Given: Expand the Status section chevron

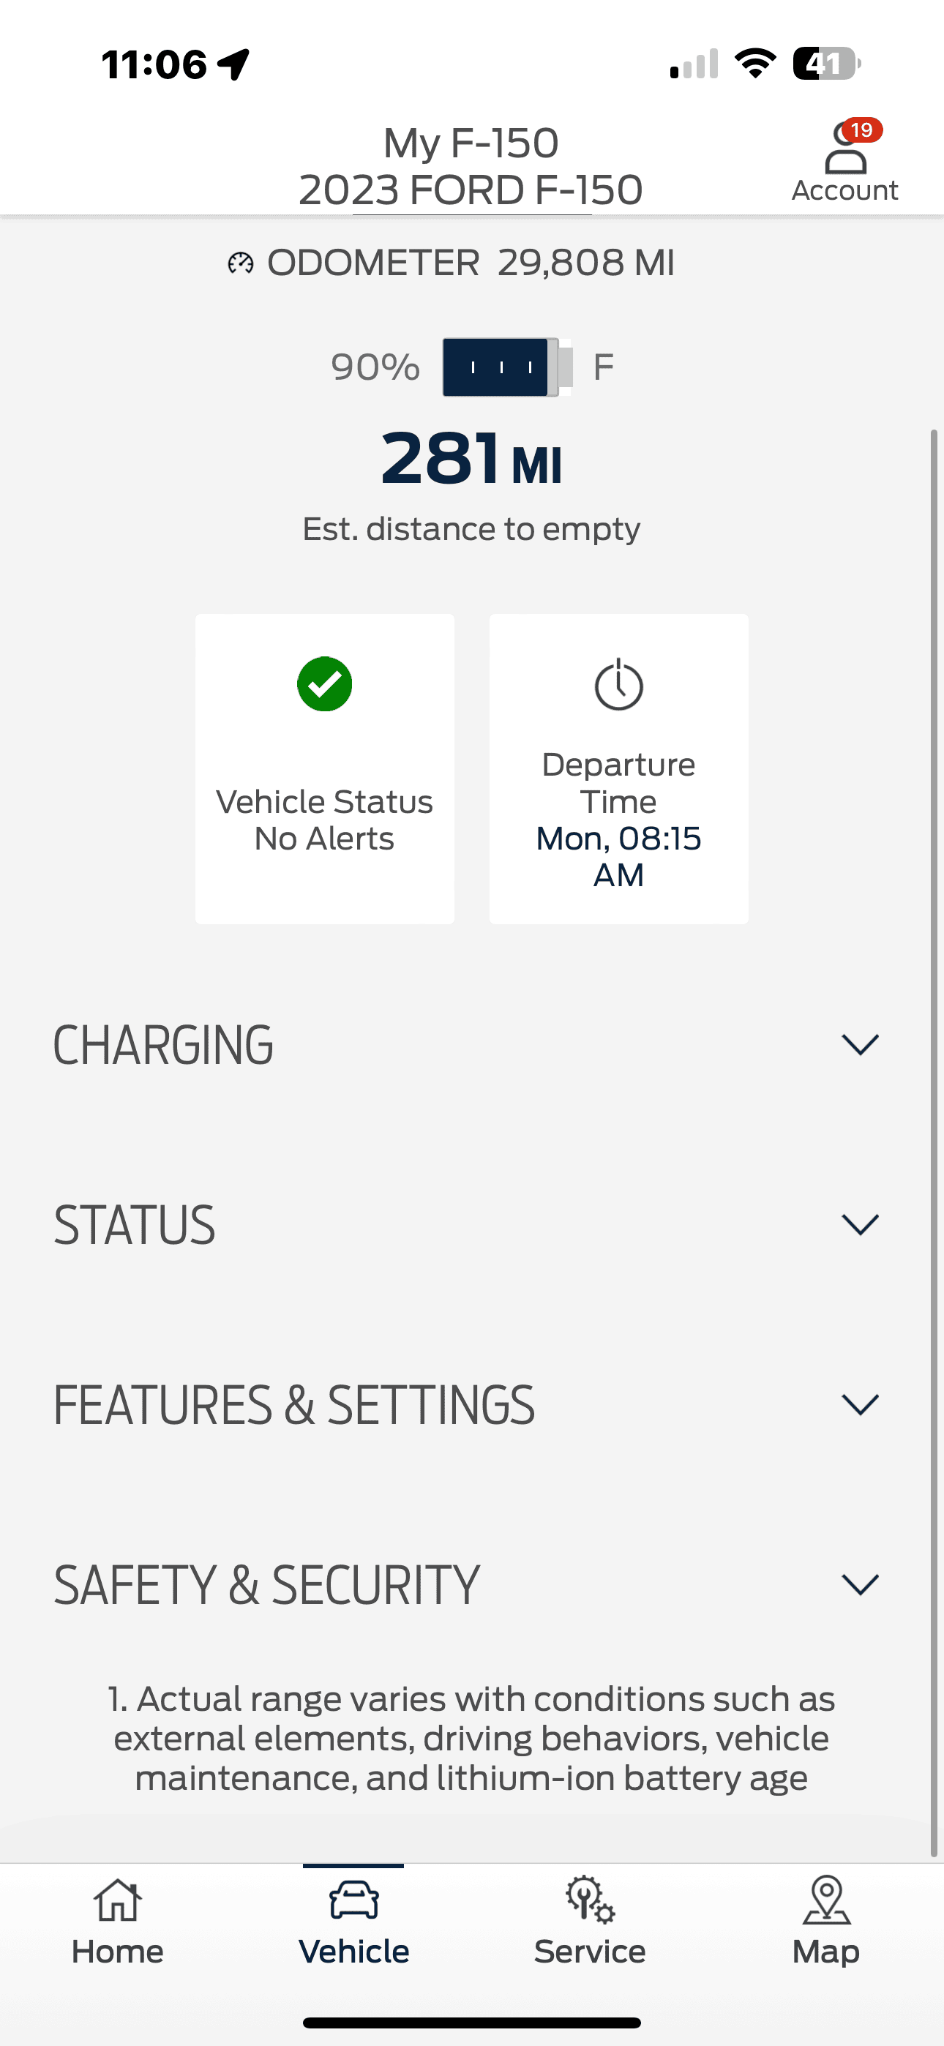Looking at the screenshot, I should (860, 1225).
